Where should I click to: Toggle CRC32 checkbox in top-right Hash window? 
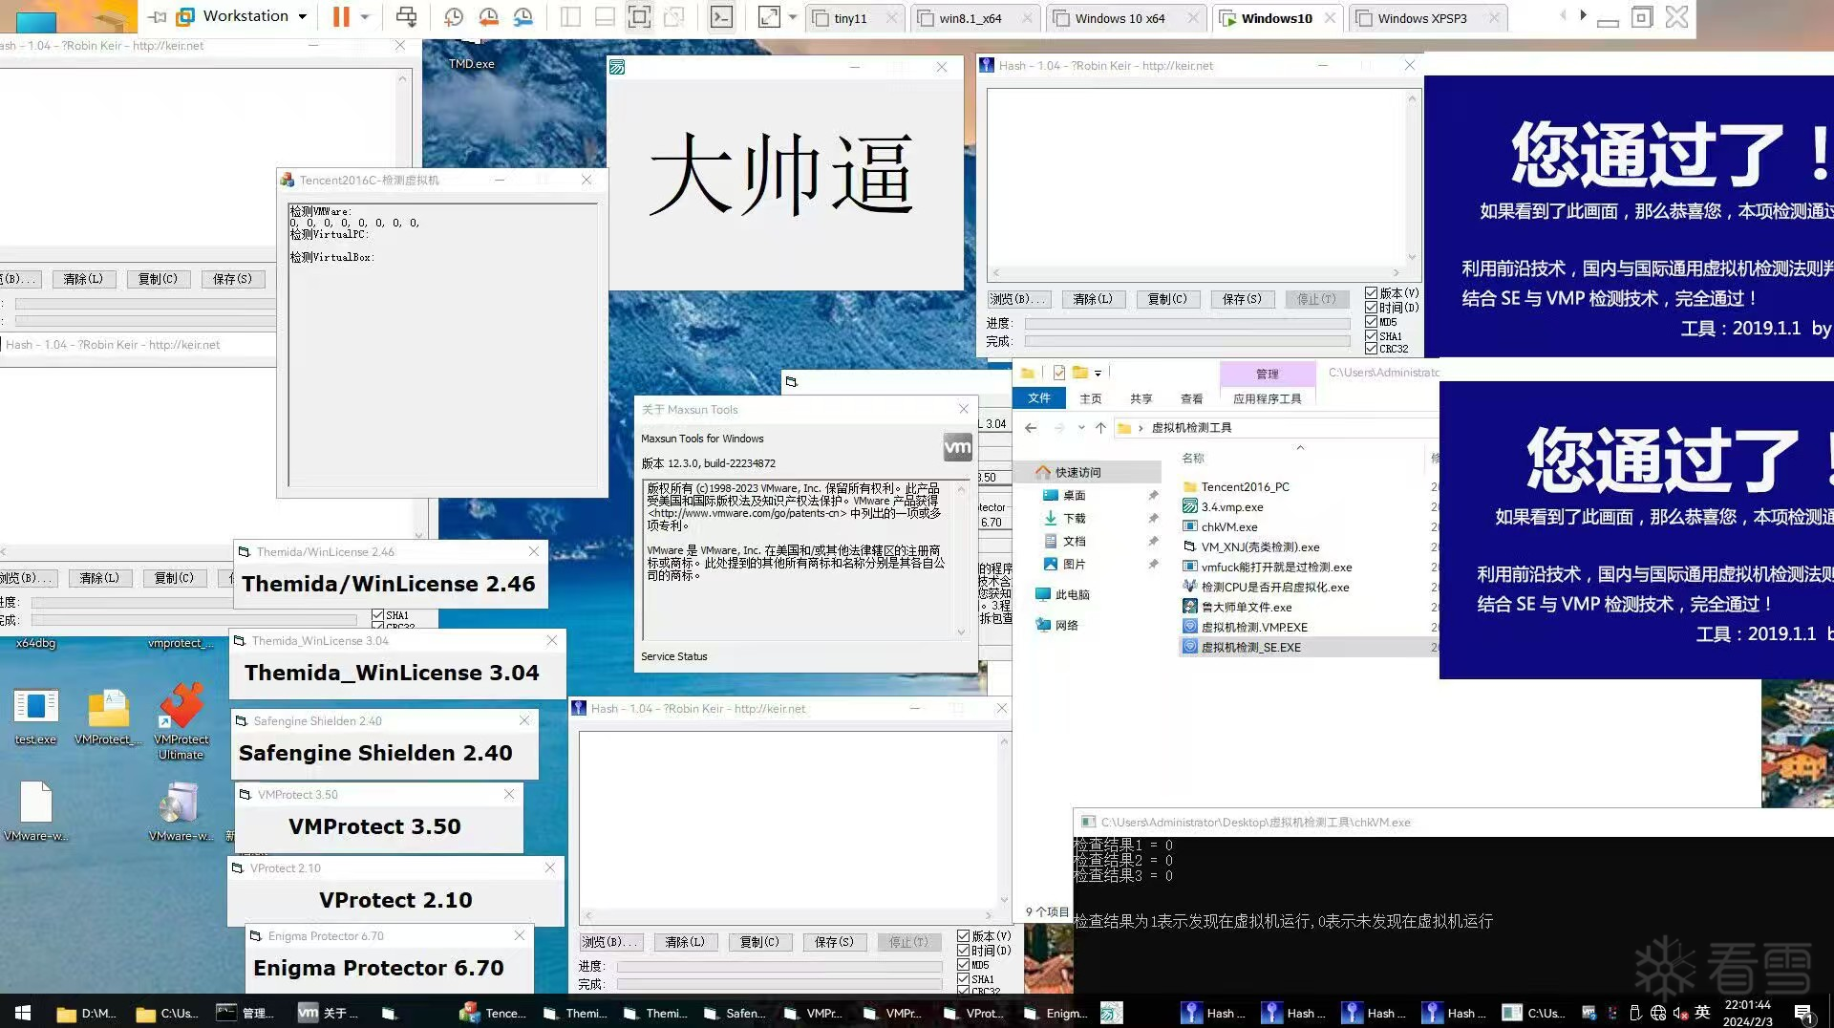coord(1372,349)
